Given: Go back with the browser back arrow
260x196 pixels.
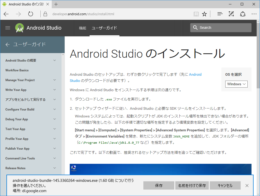Looking at the screenshot, I should [6, 14].
